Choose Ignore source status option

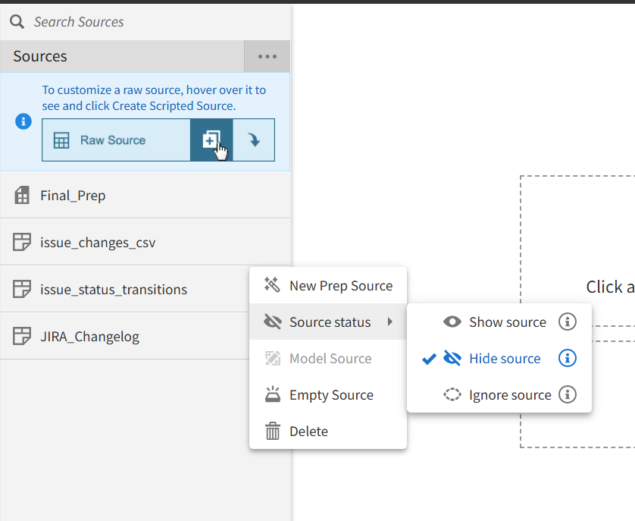509,395
